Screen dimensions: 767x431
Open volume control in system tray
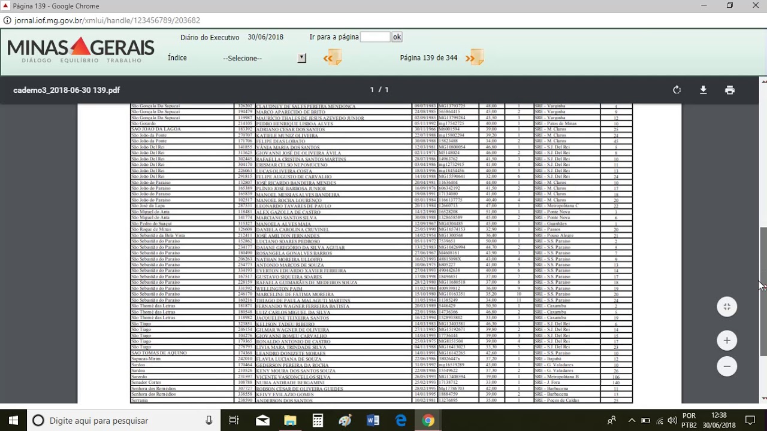click(x=673, y=421)
